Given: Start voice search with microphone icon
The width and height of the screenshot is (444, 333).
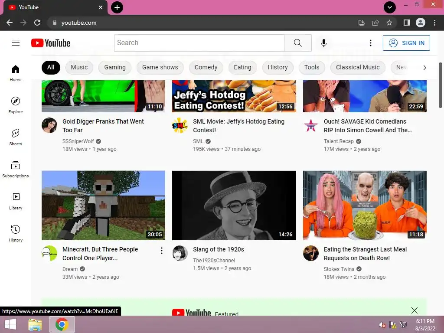Looking at the screenshot, I should [x=323, y=43].
